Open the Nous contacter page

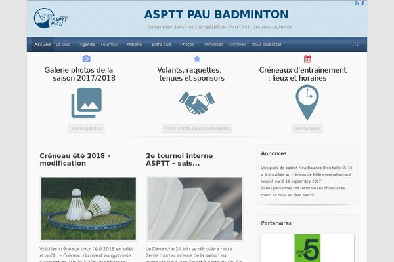[x=267, y=45]
